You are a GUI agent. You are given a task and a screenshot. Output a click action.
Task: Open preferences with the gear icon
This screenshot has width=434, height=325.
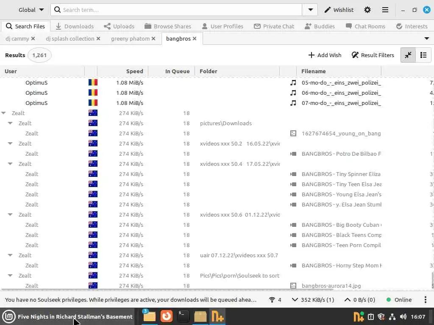[367, 10]
